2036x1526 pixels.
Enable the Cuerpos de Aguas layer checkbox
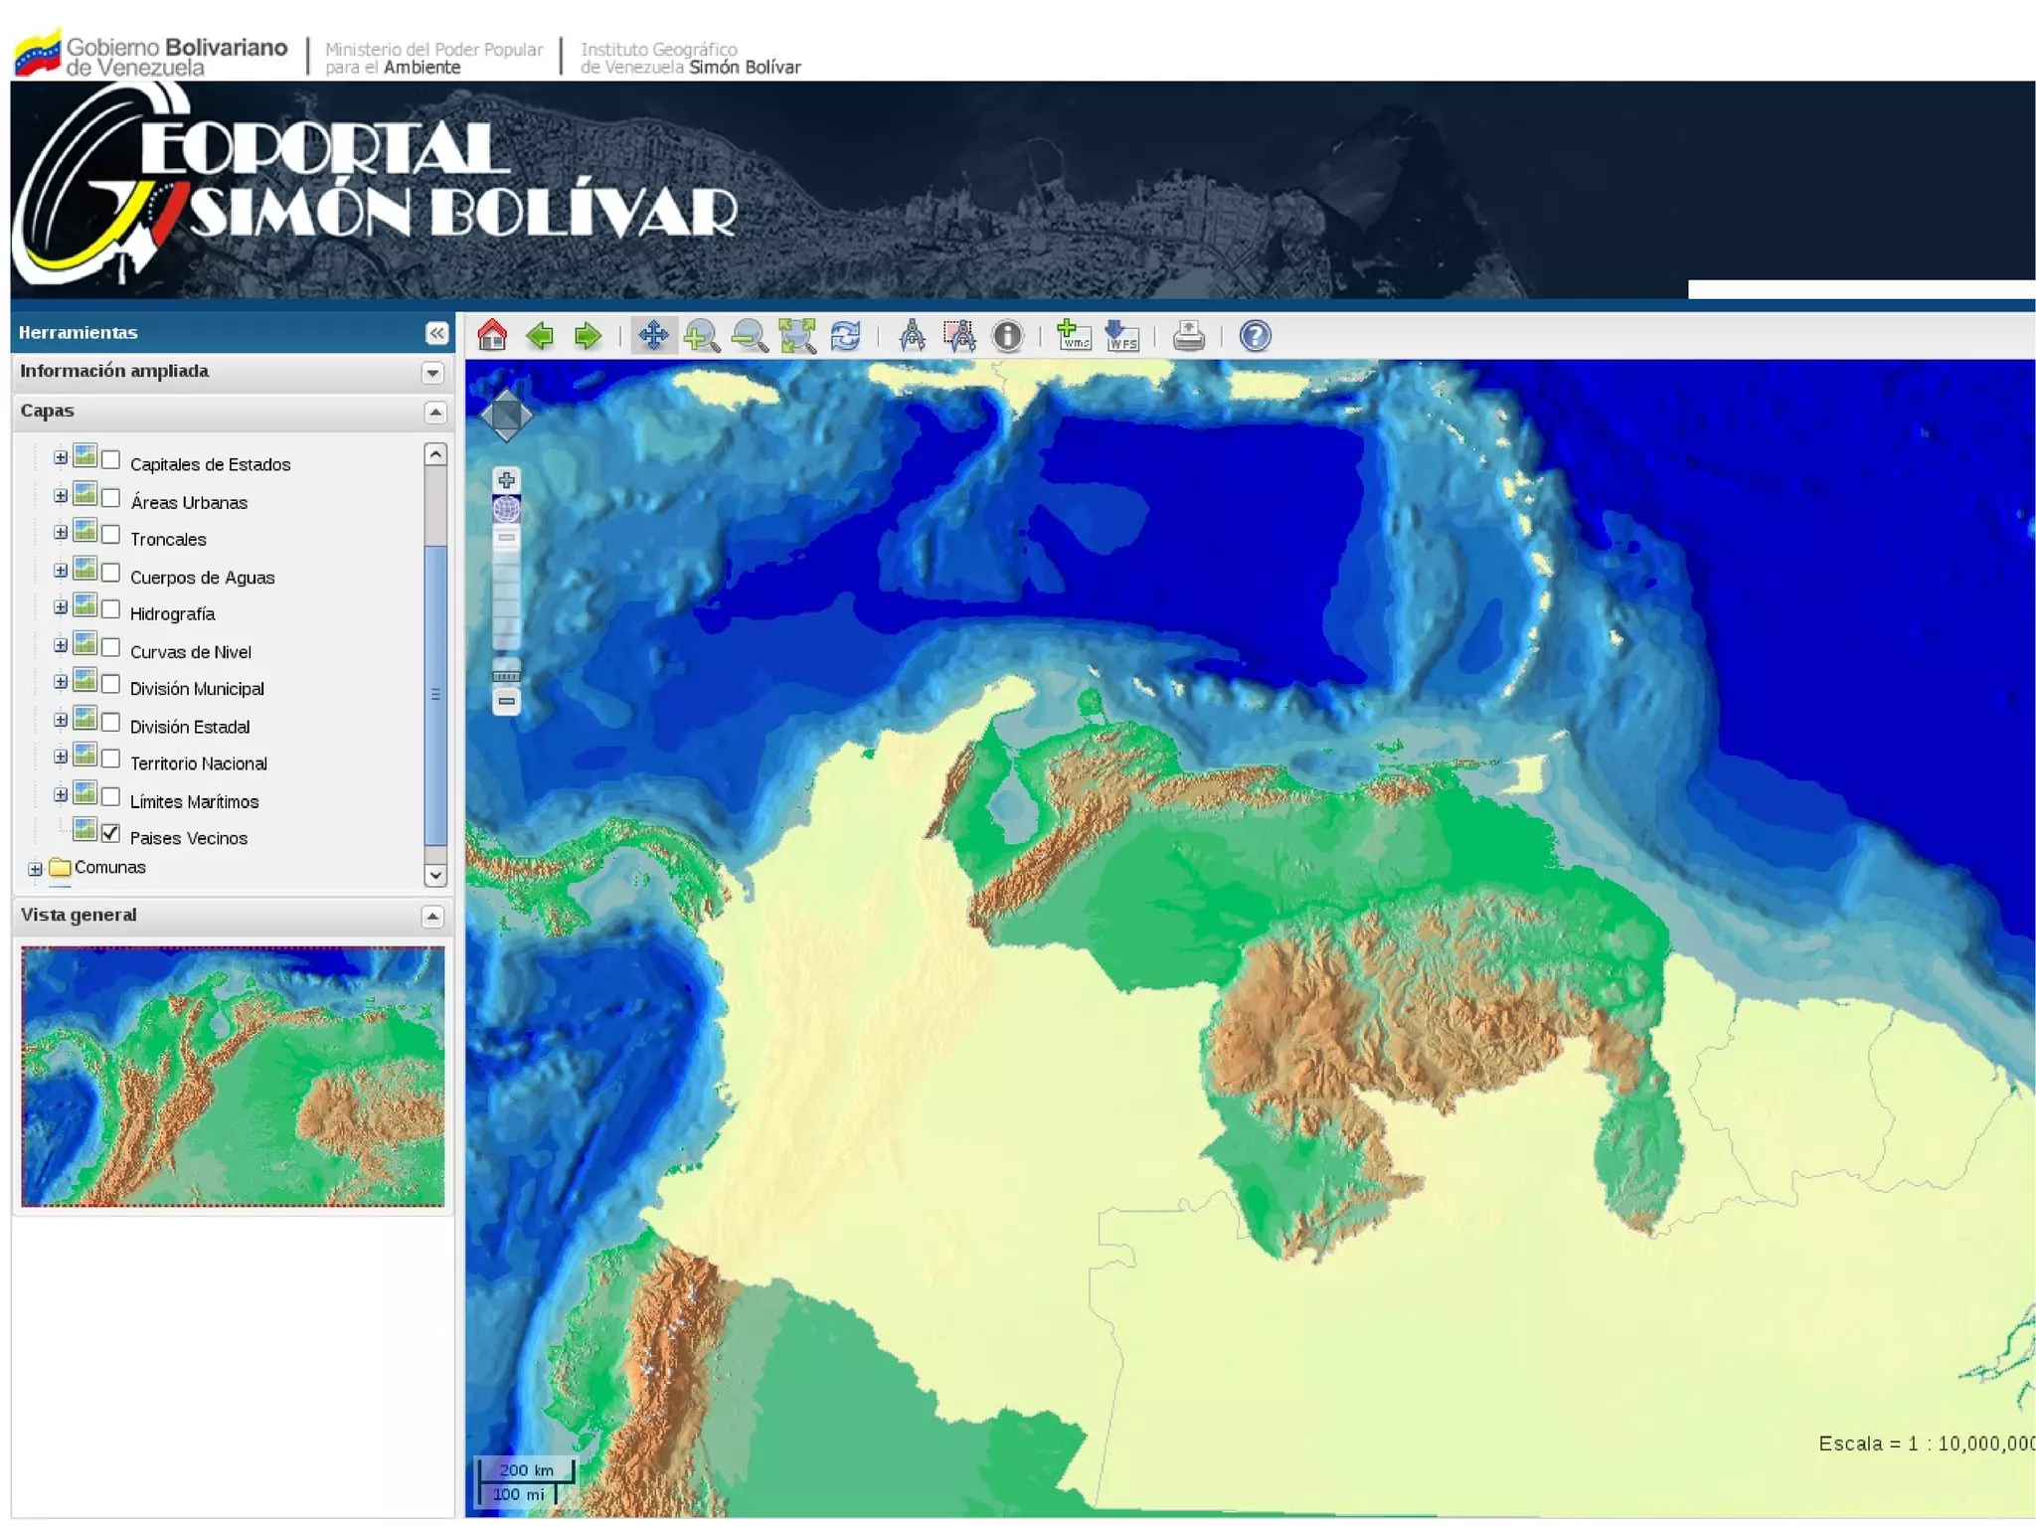(111, 573)
